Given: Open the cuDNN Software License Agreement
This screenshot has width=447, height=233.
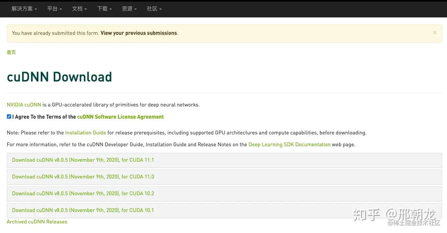Looking at the screenshot, I should [120, 117].
